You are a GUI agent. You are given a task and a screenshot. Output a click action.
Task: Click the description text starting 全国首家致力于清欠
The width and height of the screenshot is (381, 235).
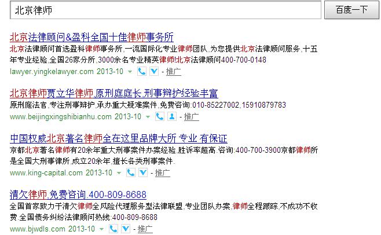tap(163, 212)
